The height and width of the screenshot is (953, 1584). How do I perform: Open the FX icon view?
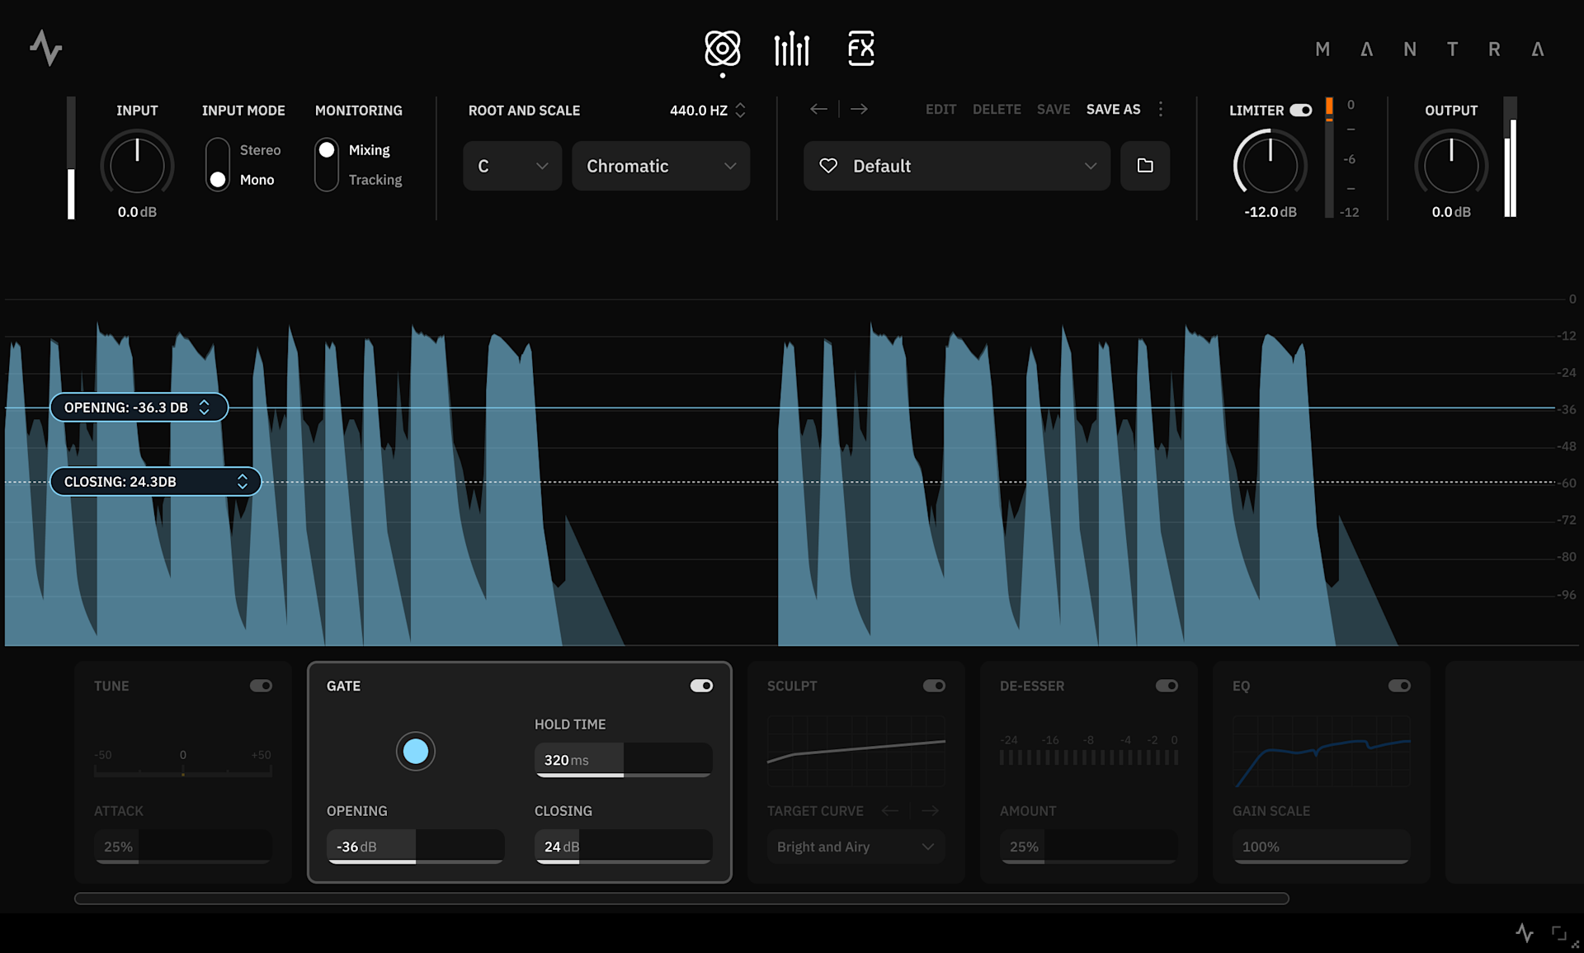click(860, 49)
